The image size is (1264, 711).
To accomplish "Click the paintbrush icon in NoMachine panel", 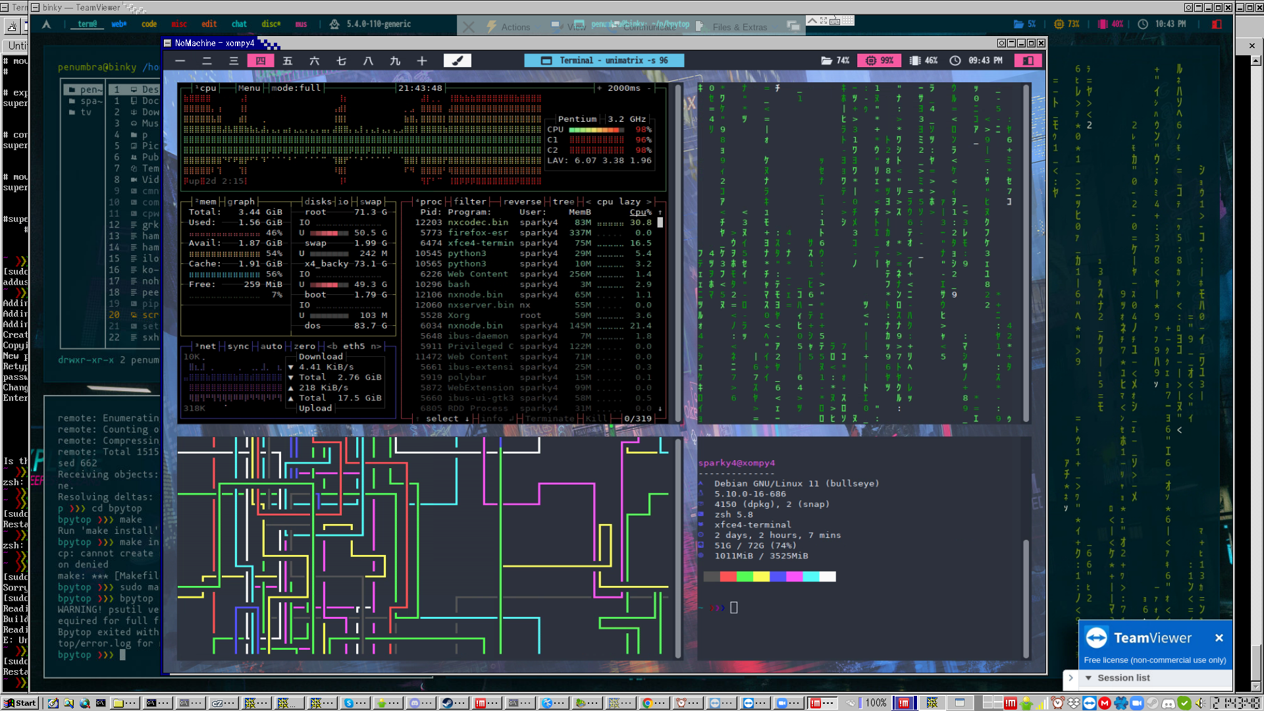I will [457, 61].
